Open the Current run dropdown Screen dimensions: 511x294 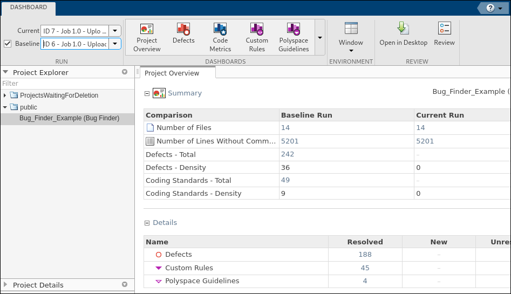click(x=115, y=31)
